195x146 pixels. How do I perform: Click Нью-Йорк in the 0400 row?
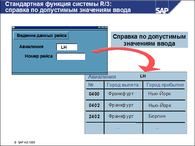(159, 94)
